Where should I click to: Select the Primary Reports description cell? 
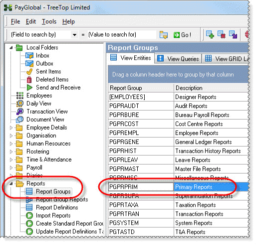pyautogui.click(x=211, y=187)
